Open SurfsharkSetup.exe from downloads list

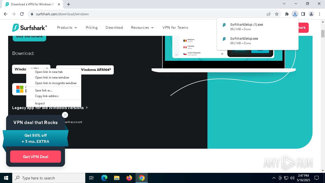point(258,41)
